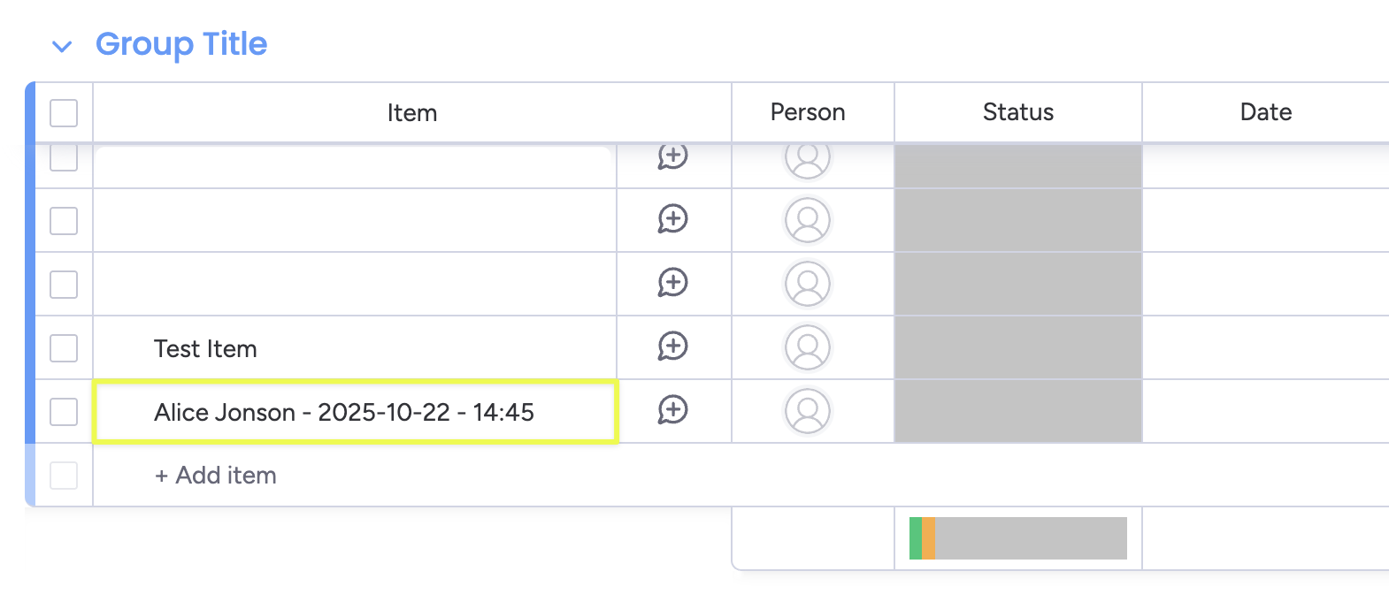The width and height of the screenshot is (1389, 594).
Task: Click person avatar in blank row above Test Item
Action: pyautogui.click(x=807, y=284)
